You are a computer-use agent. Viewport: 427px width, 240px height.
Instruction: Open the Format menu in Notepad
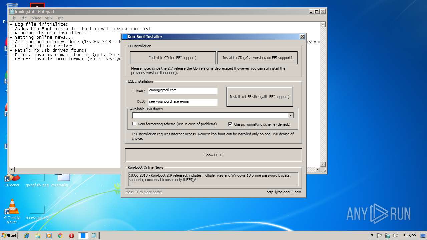point(35,18)
